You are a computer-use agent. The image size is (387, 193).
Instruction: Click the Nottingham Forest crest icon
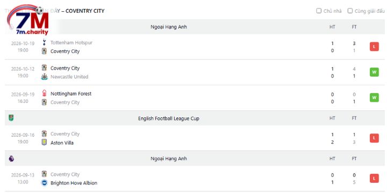pos(44,93)
